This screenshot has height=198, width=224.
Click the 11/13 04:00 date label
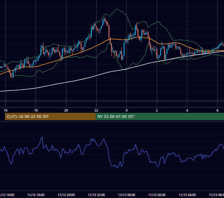[x=187, y=195]
